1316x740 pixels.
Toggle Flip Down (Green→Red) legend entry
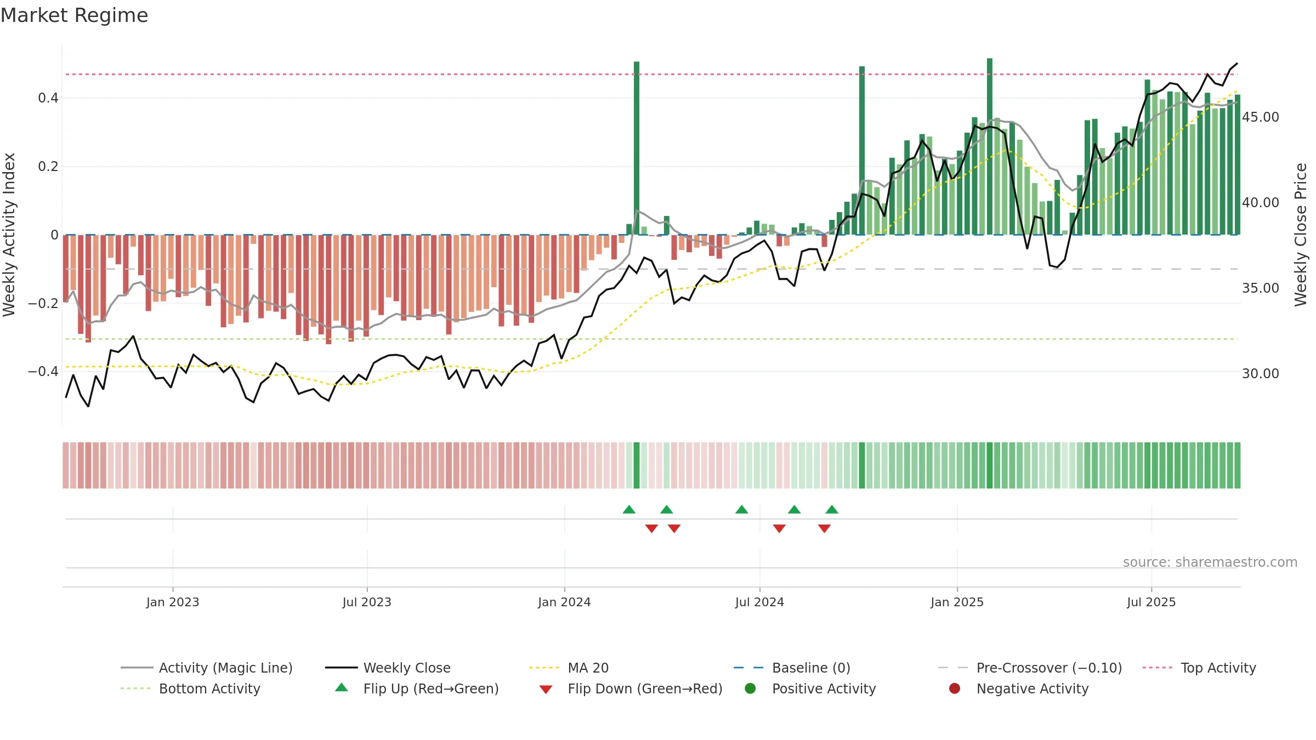click(x=631, y=688)
